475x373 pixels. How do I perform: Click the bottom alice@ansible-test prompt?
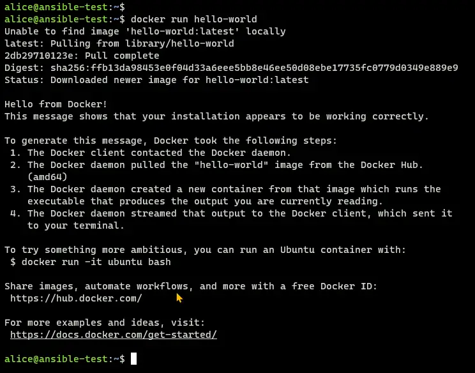[x=64, y=359]
